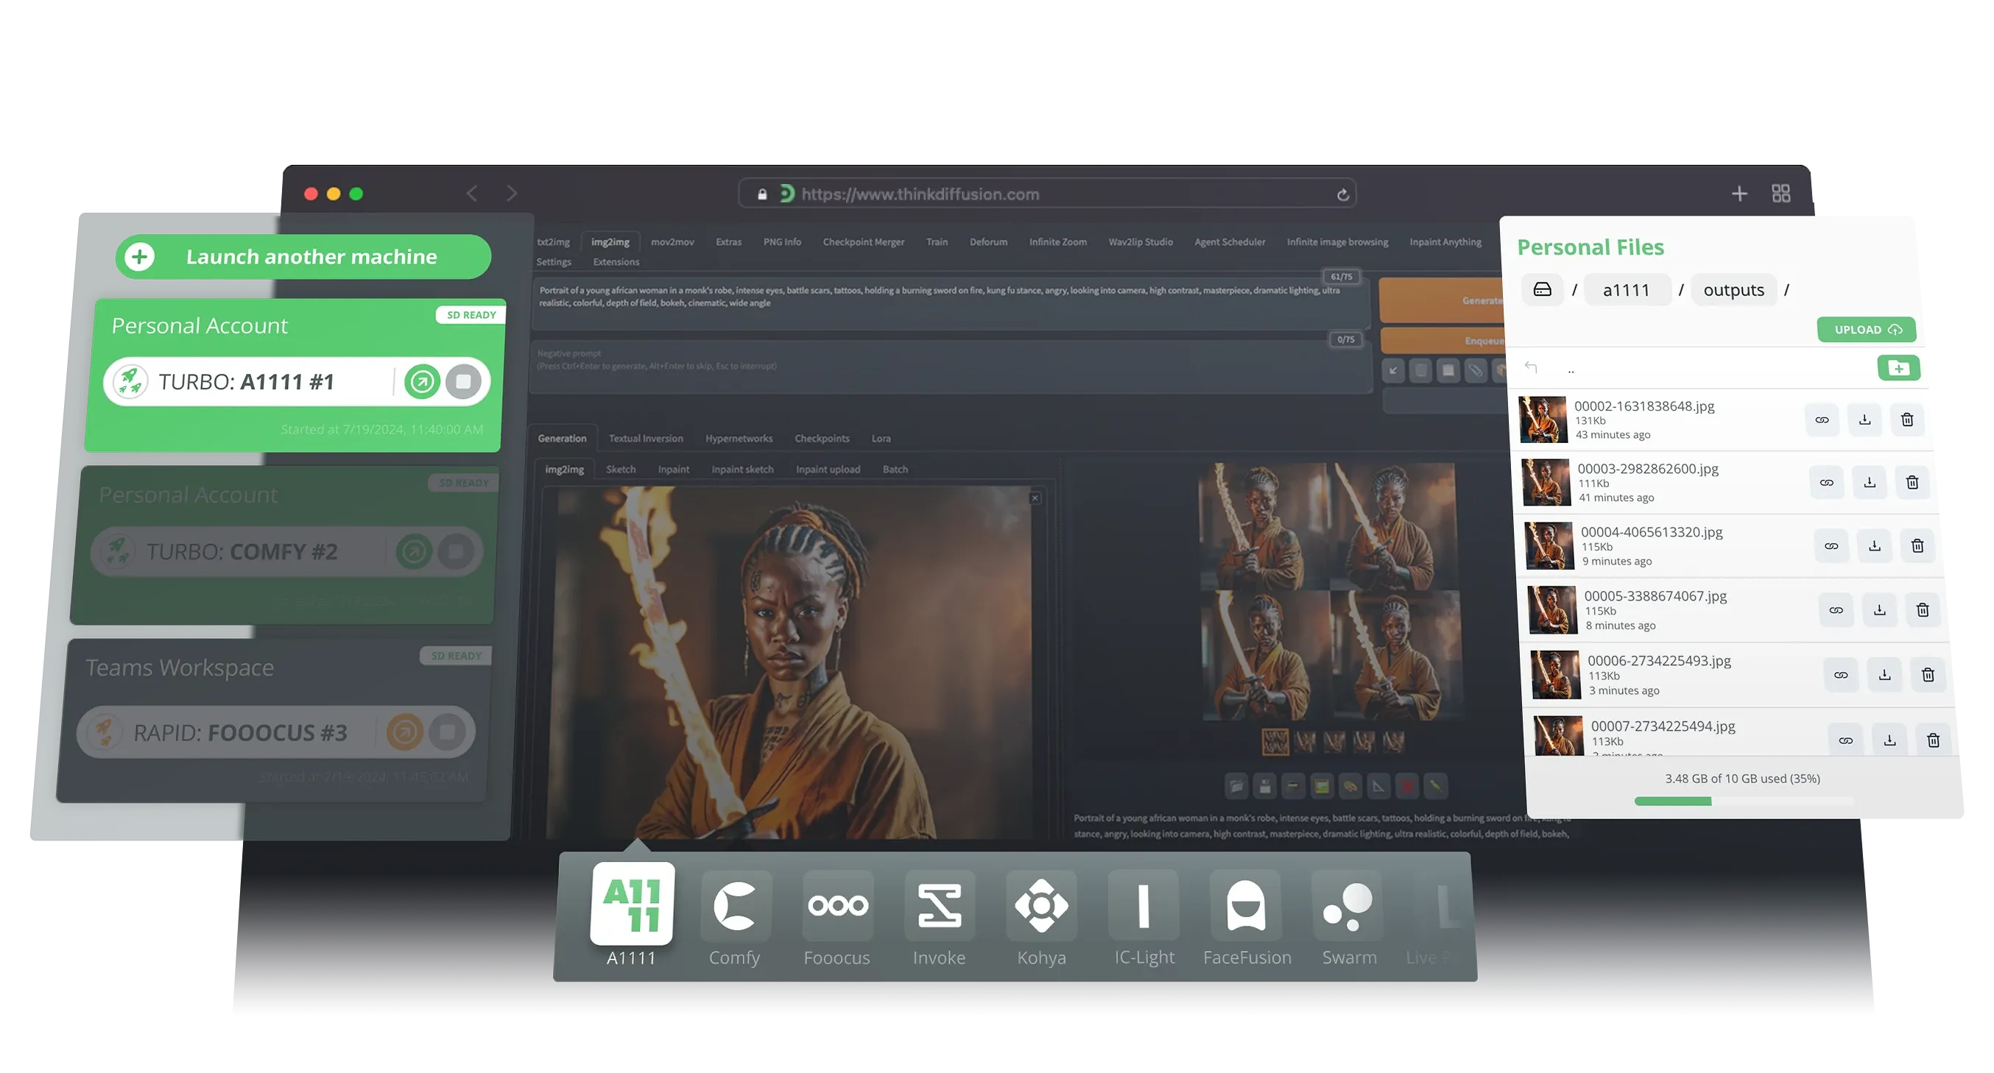Open the Checkpoint Merger tab

pos(863,242)
